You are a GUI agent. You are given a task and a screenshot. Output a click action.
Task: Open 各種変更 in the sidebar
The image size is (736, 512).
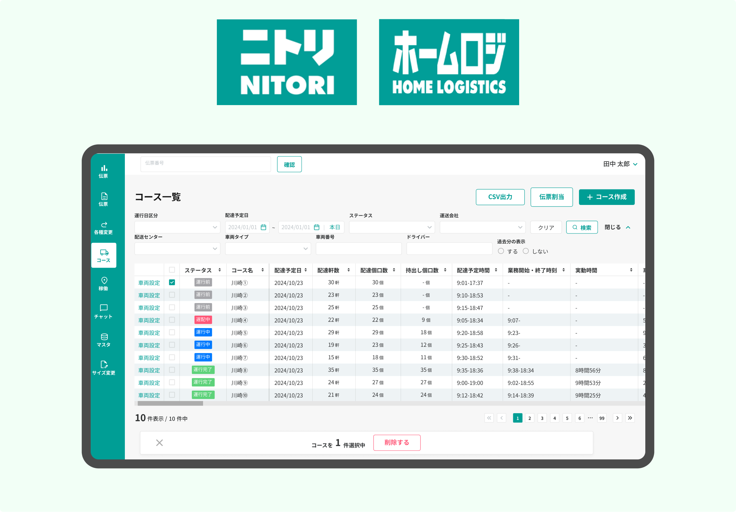(x=103, y=228)
